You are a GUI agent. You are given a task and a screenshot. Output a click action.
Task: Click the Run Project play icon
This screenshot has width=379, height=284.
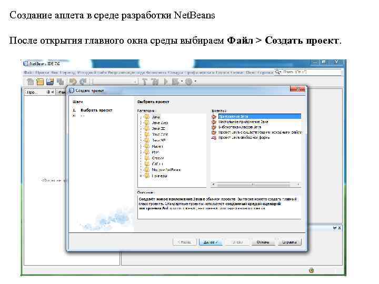[x=166, y=82]
